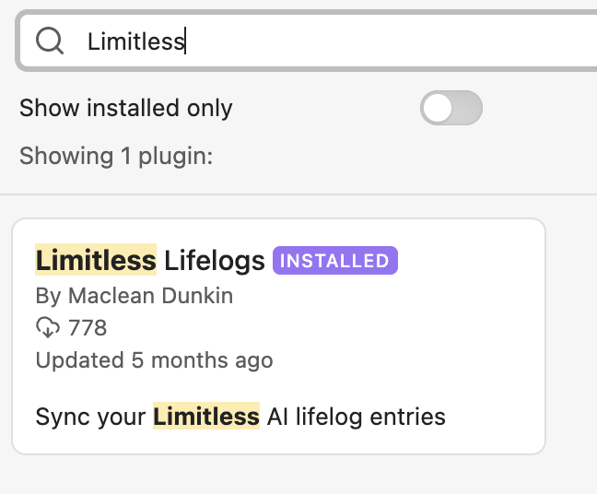Open the Limitless Lifelogs plugin title

[150, 261]
